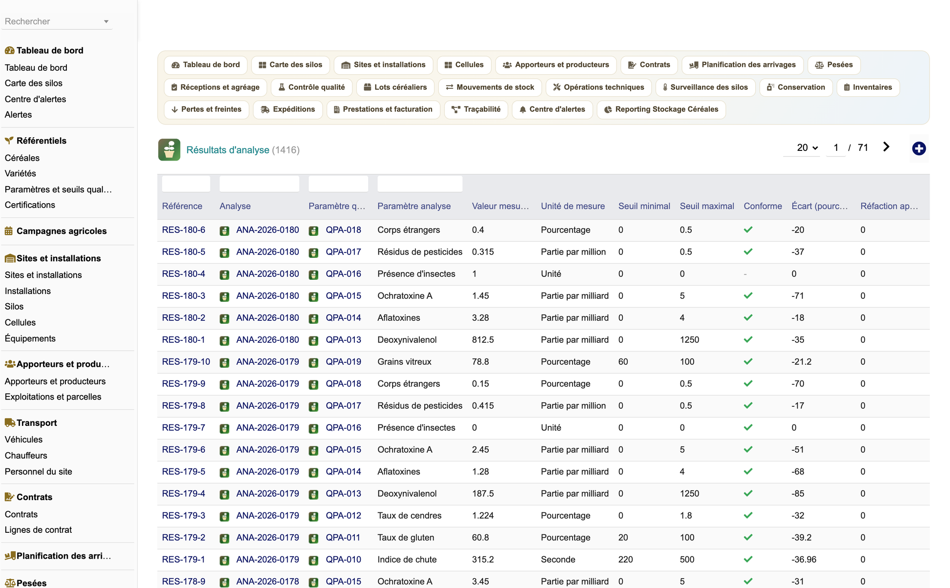The image size is (950, 588).
Task: Open Chauffeurs in the sidebar
Action: point(26,456)
